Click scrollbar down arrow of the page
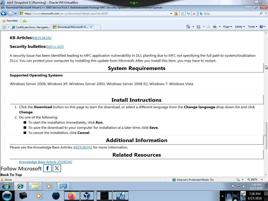This screenshot has width=268, height=201. 266,175
